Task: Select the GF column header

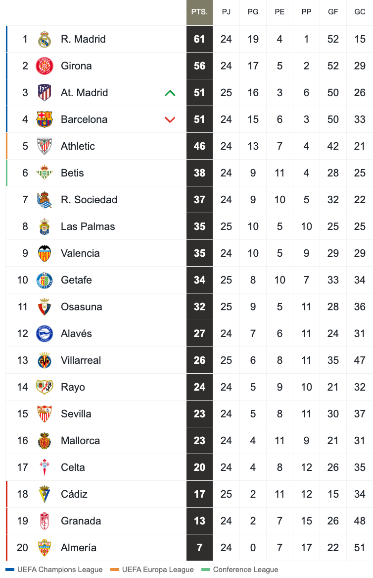Action: pyautogui.click(x=333, y=12)
